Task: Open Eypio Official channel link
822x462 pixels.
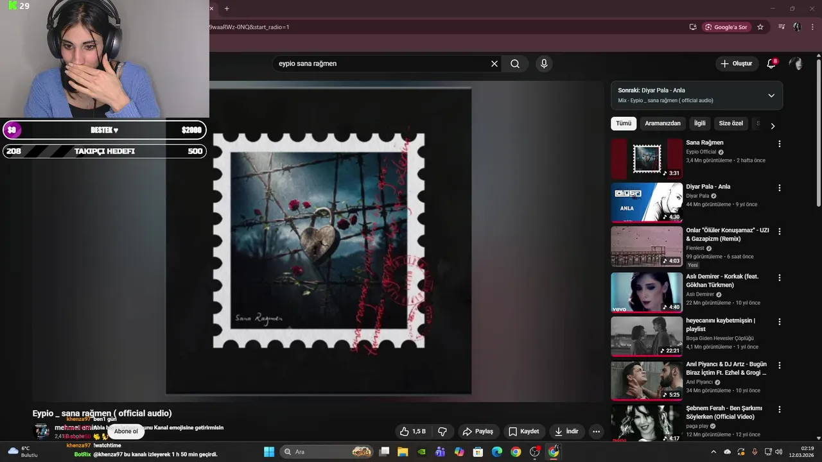Action: click(701, 152)
